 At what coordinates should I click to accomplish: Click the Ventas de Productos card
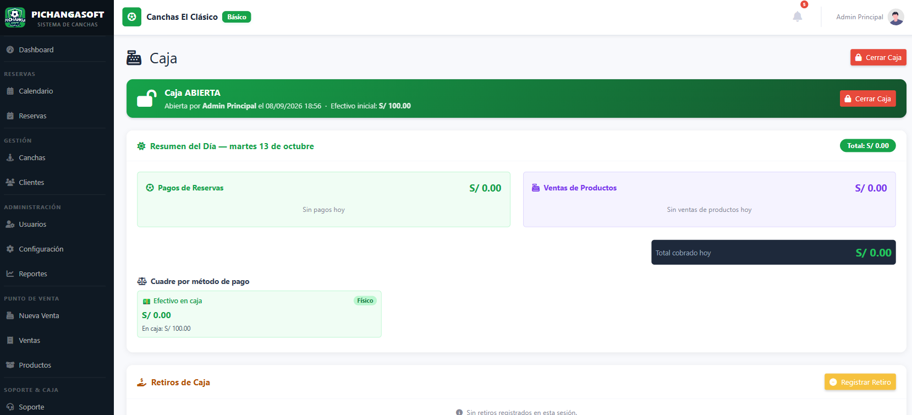click(x=709, y=199)
